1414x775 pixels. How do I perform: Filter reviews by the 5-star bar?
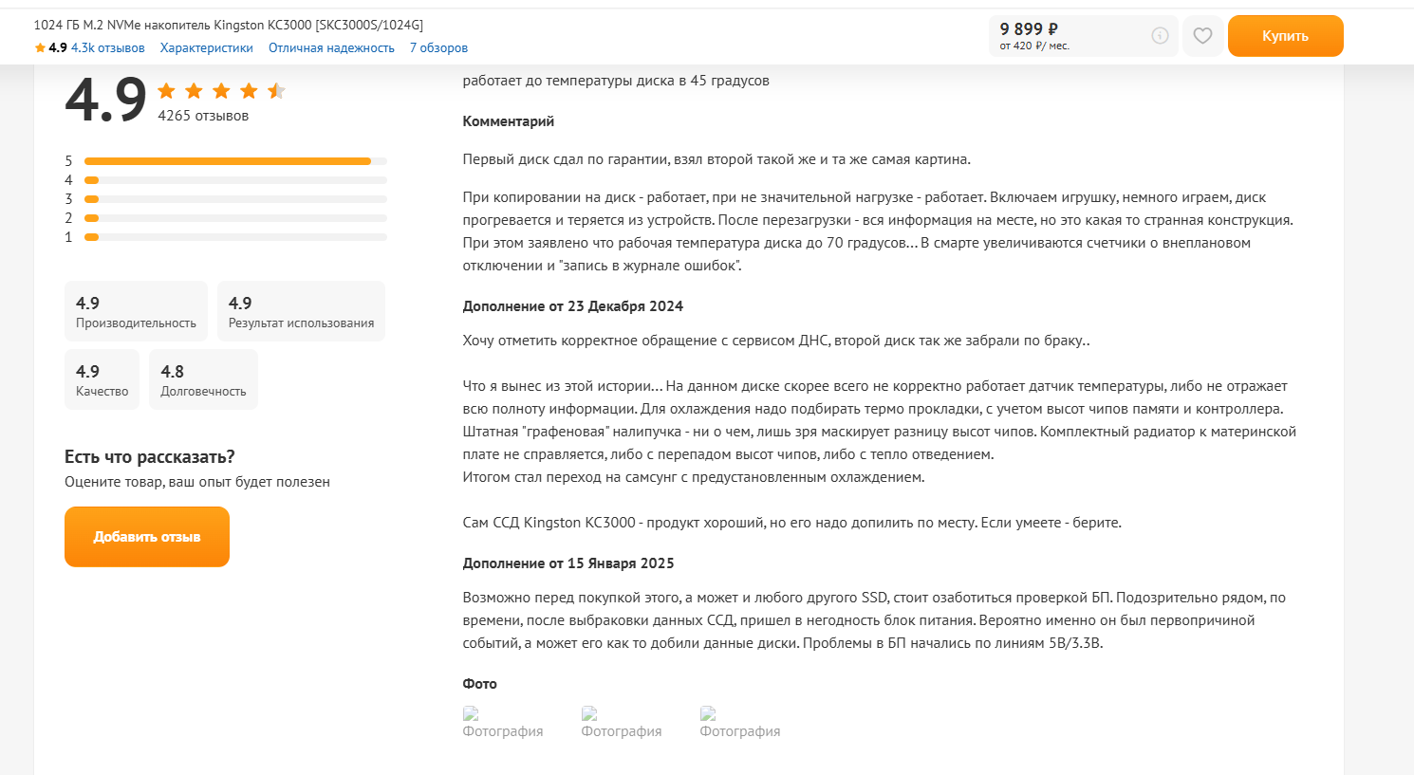coord(234,161)
